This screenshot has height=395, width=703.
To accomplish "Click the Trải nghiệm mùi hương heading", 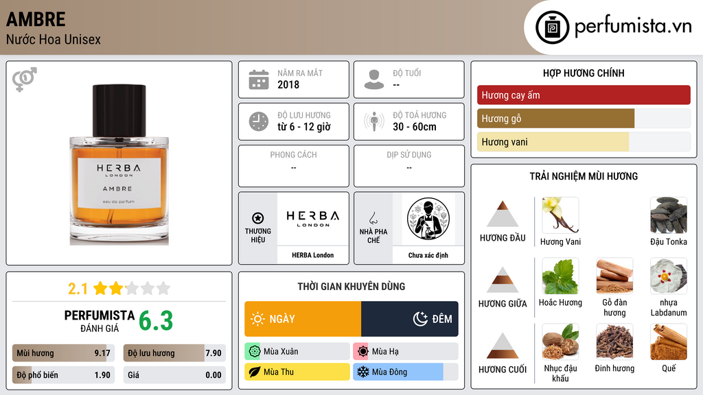I will tap(584, 176).
